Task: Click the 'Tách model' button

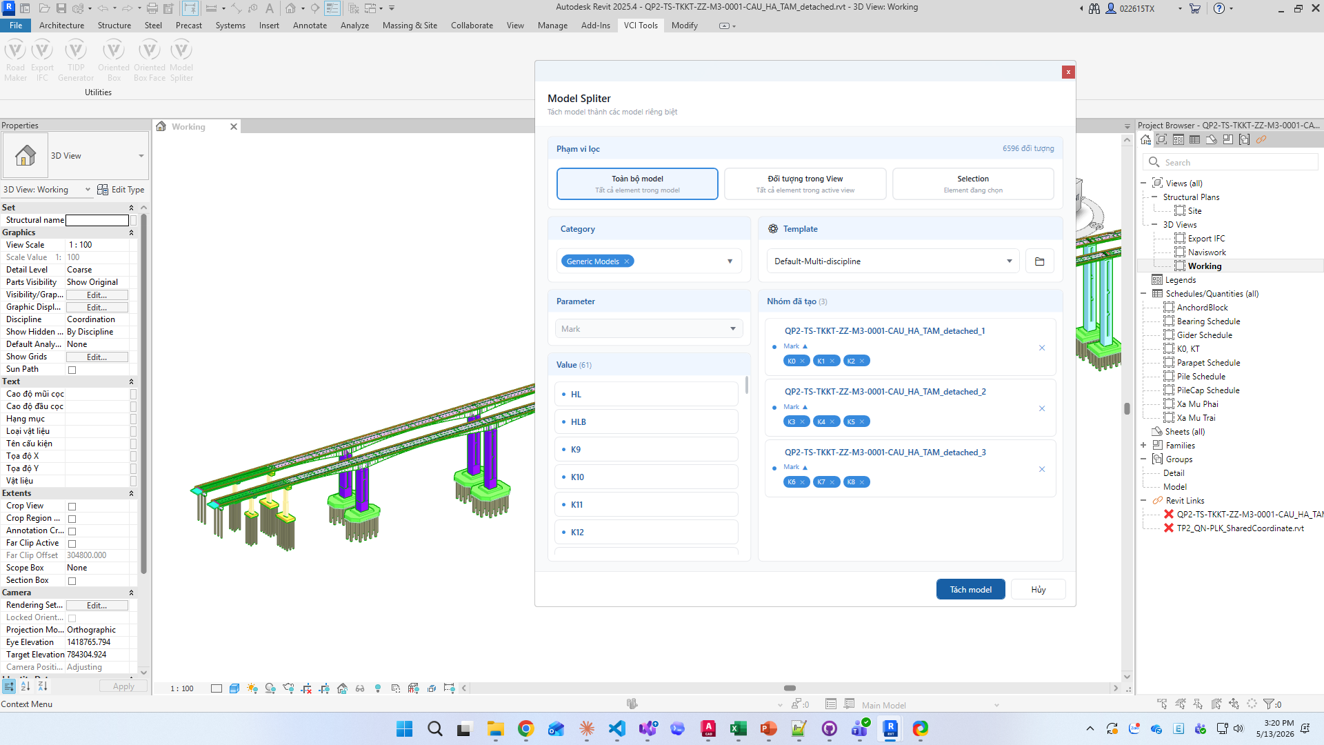Action: pos(970,590)
